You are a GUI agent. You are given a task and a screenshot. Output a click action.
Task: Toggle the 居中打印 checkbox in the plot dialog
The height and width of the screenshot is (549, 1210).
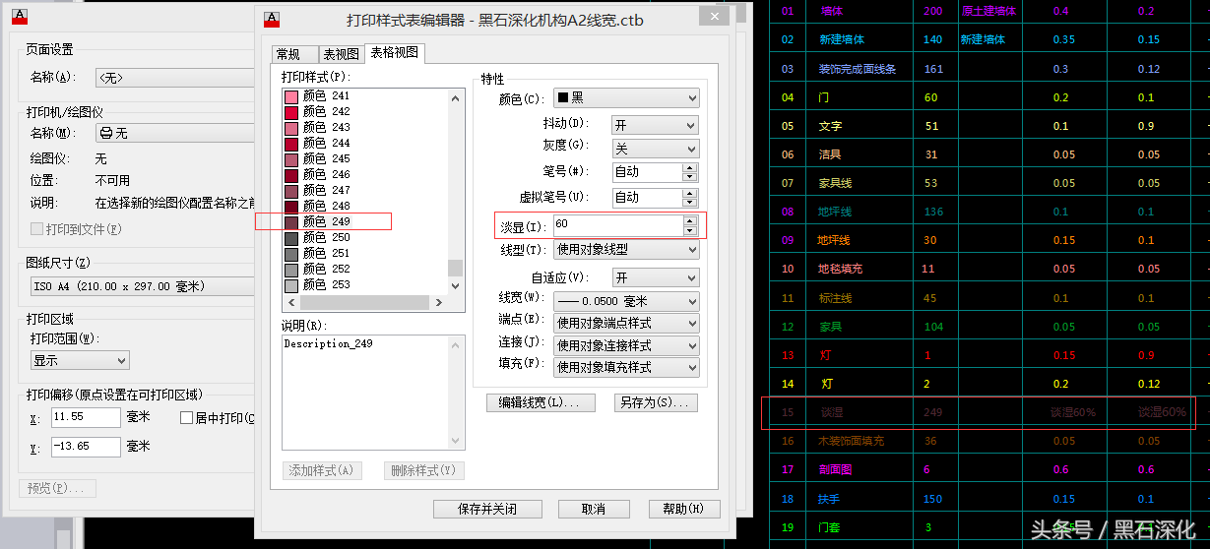pos(187,418)
